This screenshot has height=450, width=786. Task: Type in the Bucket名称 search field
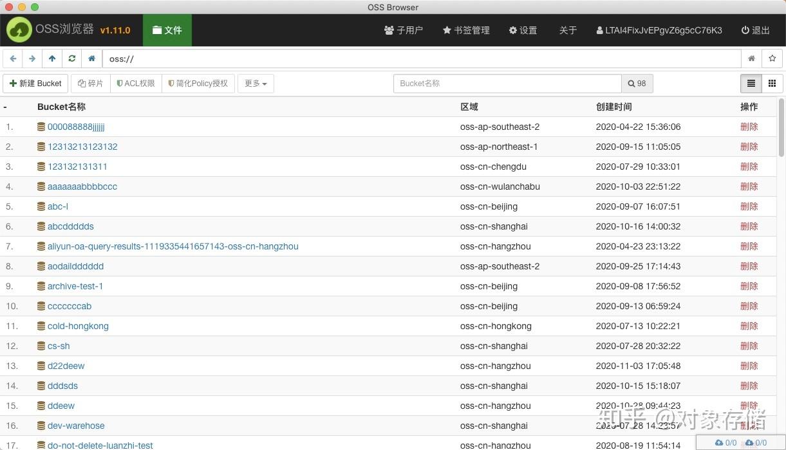[x=507, y=83]
